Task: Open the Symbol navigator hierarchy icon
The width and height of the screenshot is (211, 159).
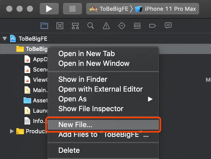Action: coord(75,25)
